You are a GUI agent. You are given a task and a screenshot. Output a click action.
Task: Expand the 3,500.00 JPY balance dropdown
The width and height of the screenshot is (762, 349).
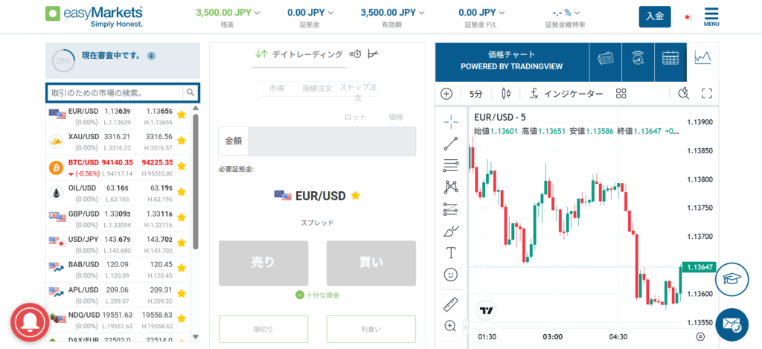228,13
